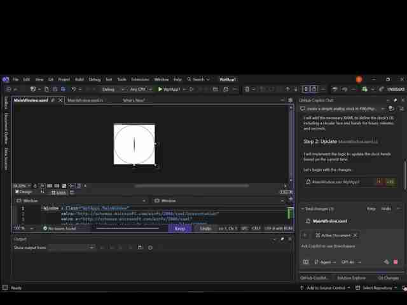Click the clock preview in the designer

[x=134, y=144]
